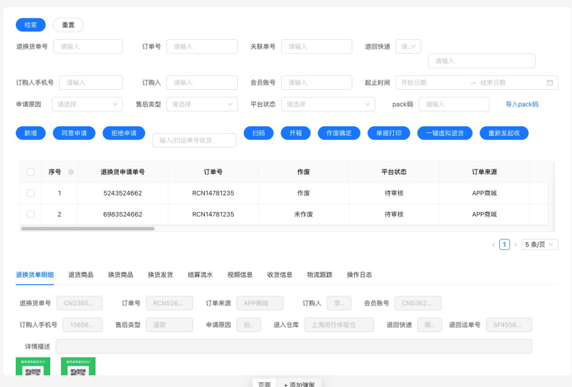Click the calendar icon in 起止时间 field

[x=550, y=82]
